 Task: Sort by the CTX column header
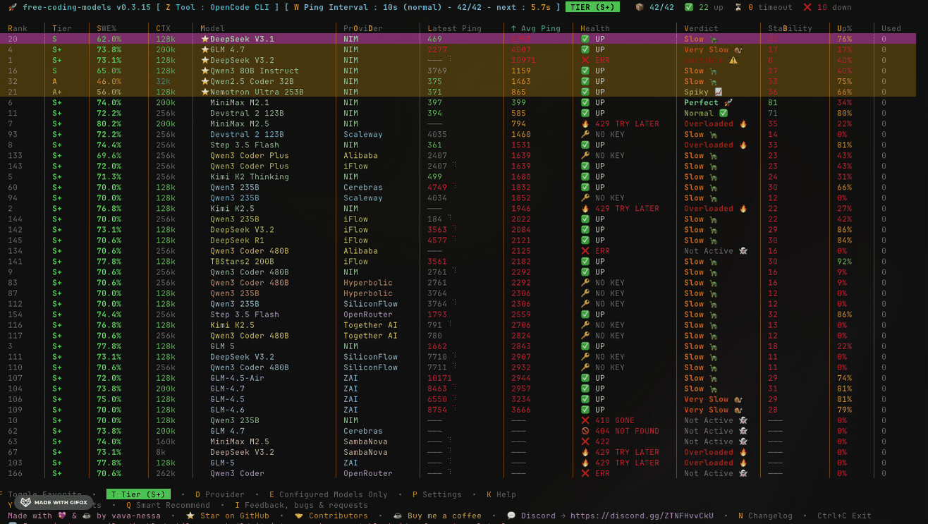[163, 28]
